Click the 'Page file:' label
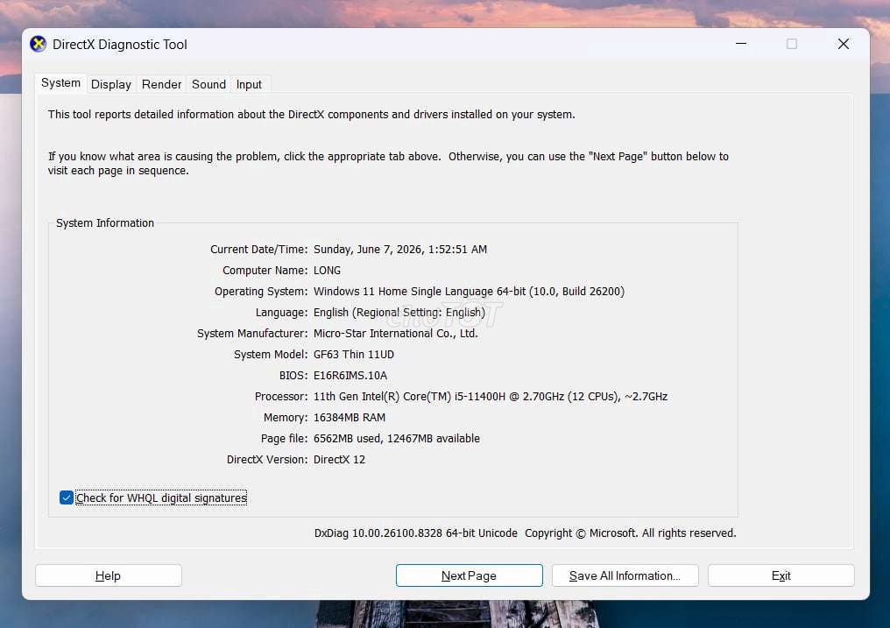Image resolution: width=890 pixels, height=628 pixels. click(284, 439)
